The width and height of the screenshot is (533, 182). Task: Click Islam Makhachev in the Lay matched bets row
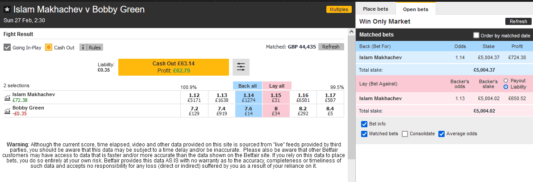pyautogui.click(x=380, y=99)
